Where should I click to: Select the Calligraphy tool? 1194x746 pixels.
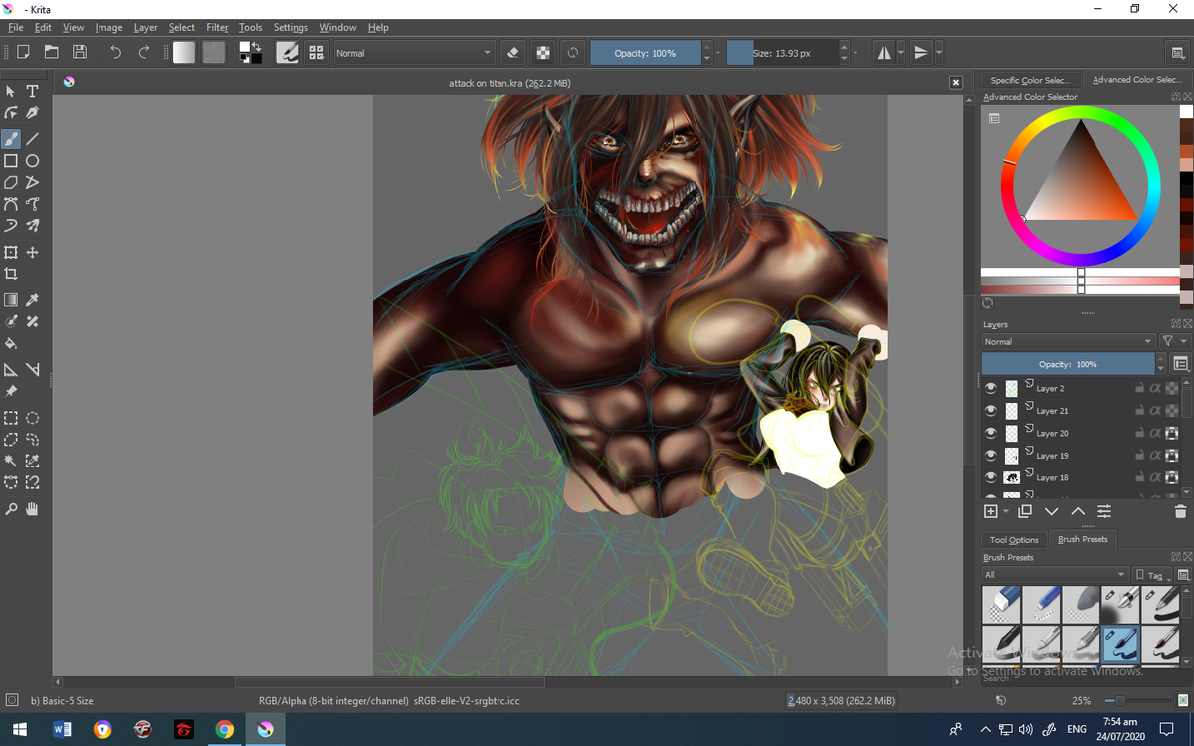[x=32, y=114]
